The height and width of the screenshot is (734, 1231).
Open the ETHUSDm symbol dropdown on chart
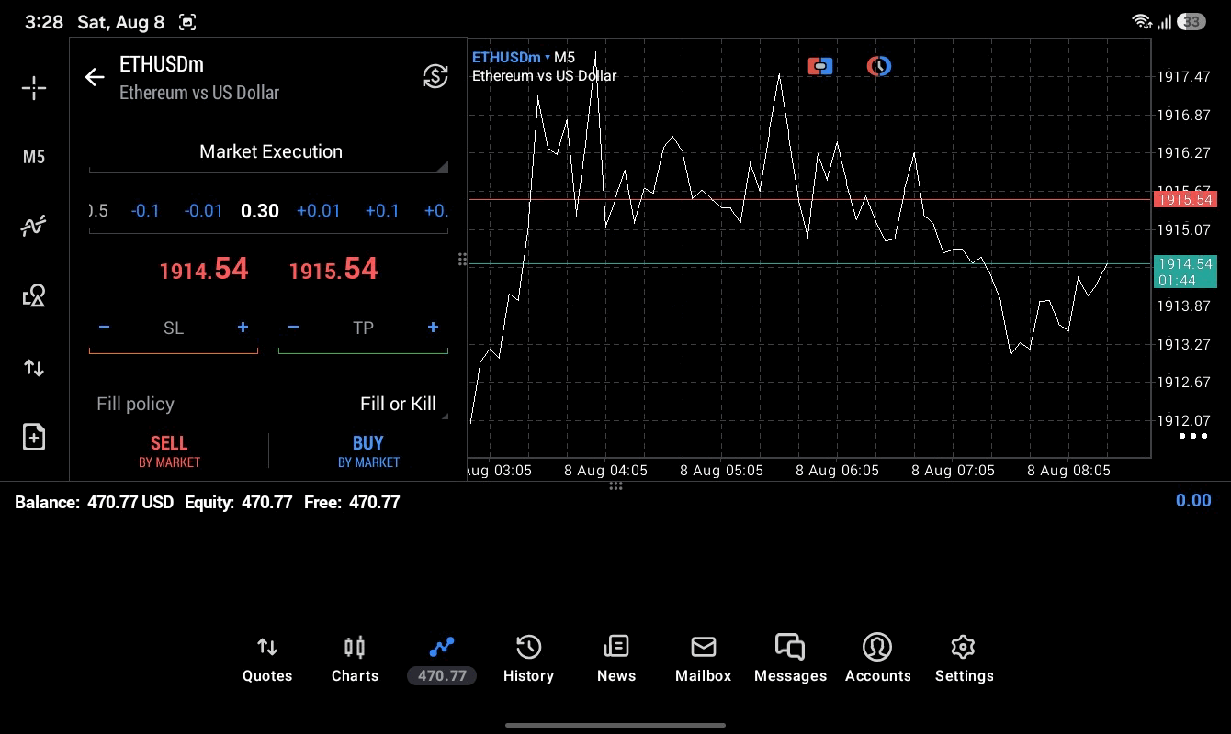point(511,57)
